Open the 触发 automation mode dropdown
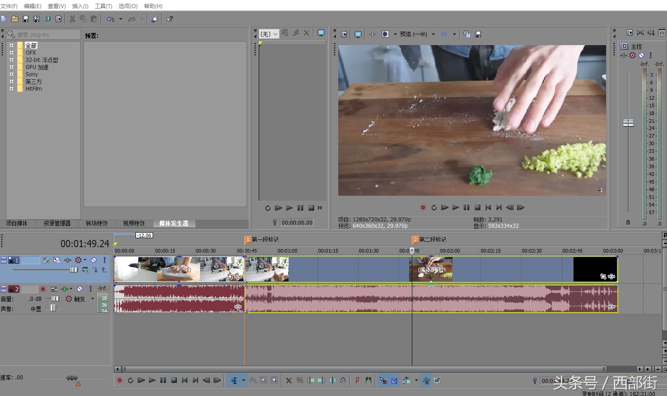The width and height of the screenshot is (667, 396). click(x=93, y=299)
